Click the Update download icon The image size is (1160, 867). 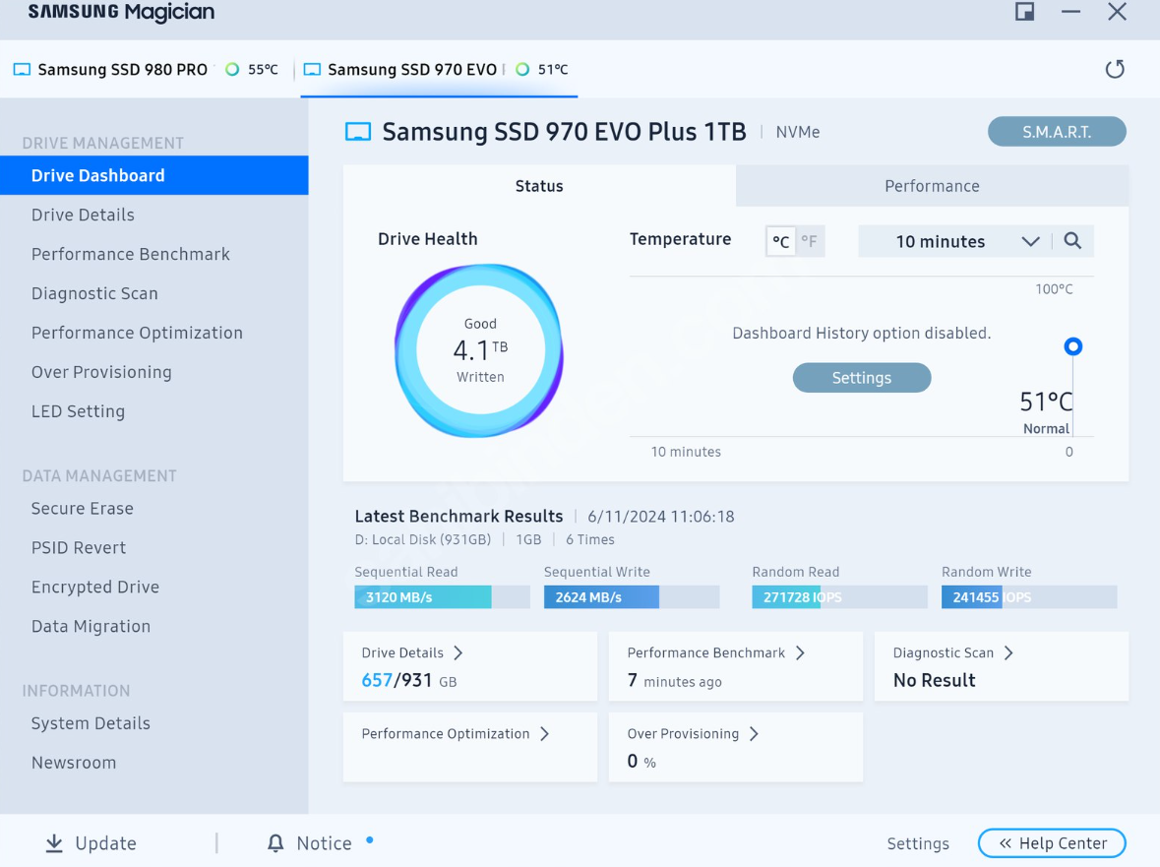tap(54, 843)
